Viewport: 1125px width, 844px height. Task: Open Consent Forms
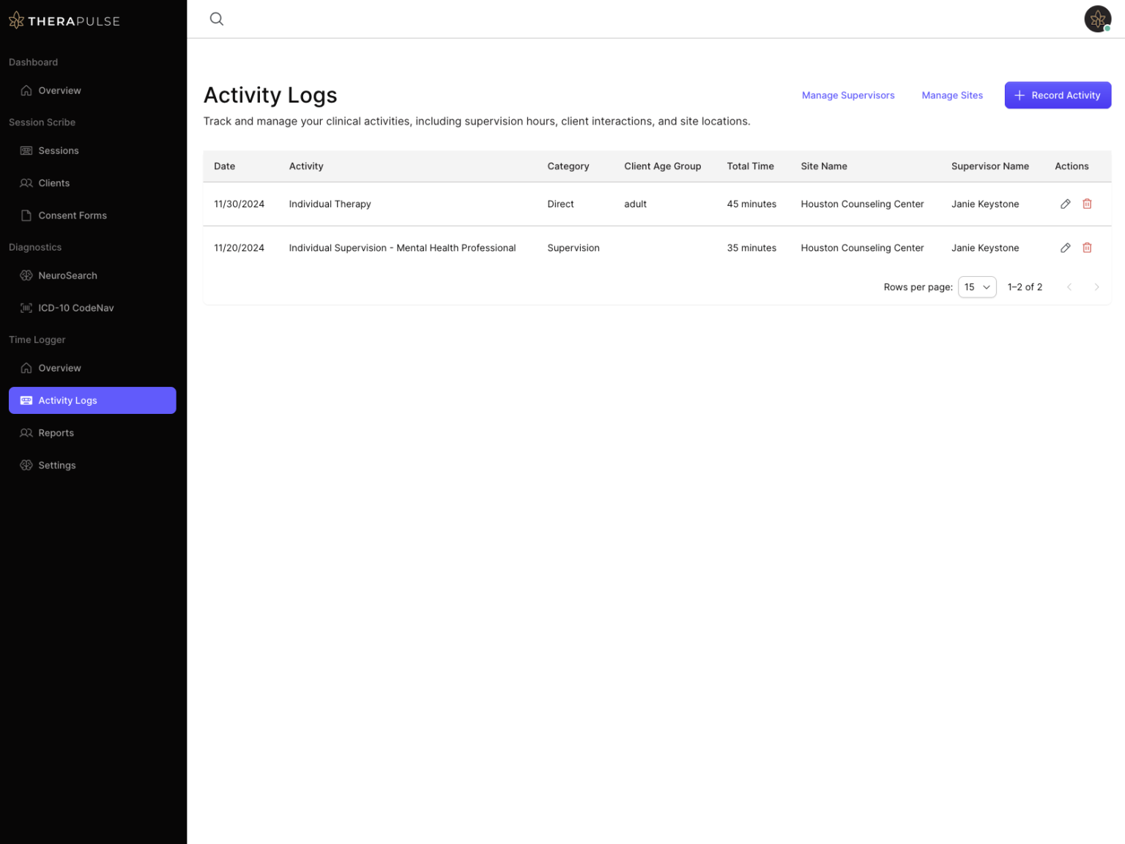click(72, 215)
